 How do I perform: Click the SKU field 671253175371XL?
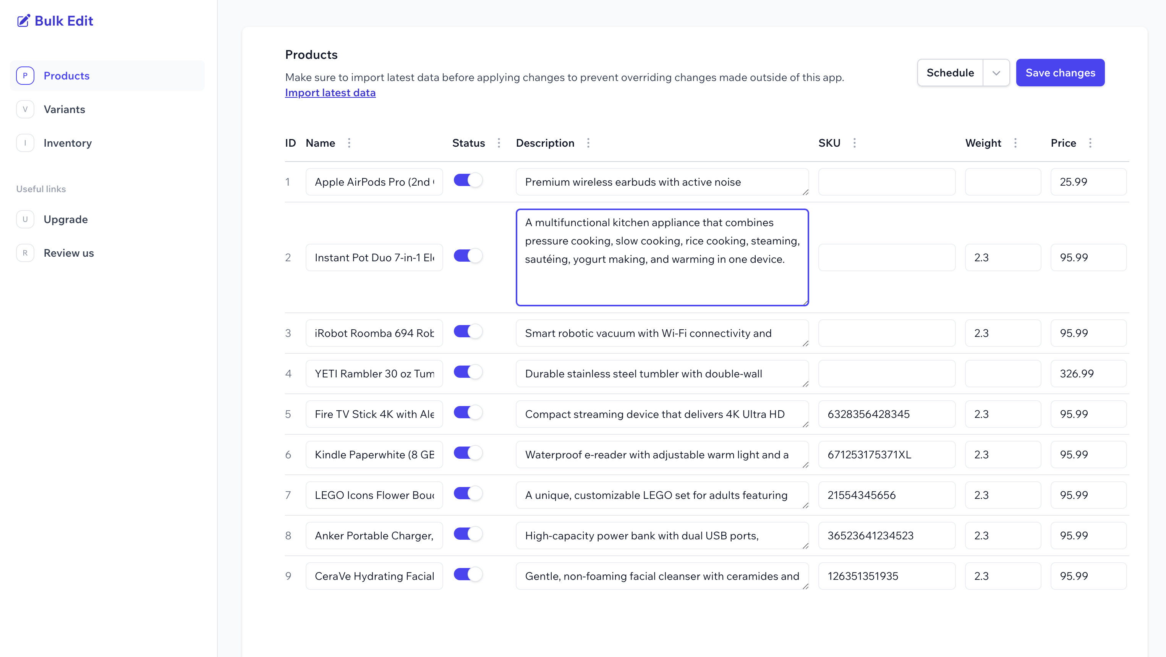(887, 455)
